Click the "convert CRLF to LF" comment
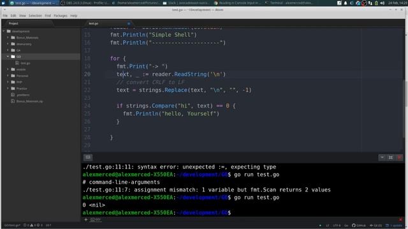Viewport: 408px width, 229px height. point(150,82)
